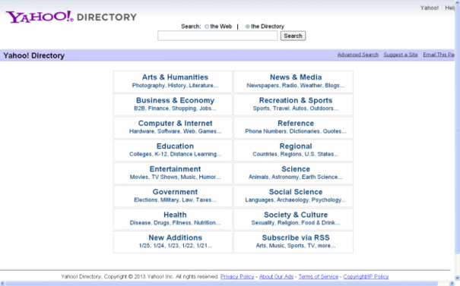Viewport: 460px width, 286px height.
Task: Open the Arts & Humanities category
Action: [x=175, y=77]
